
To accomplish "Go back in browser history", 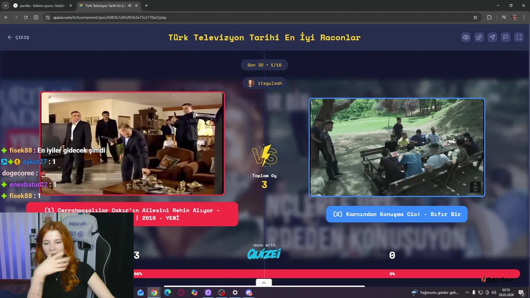I will (6, 17).
